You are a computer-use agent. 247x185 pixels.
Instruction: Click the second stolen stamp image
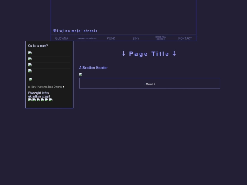tap(34, 100)
